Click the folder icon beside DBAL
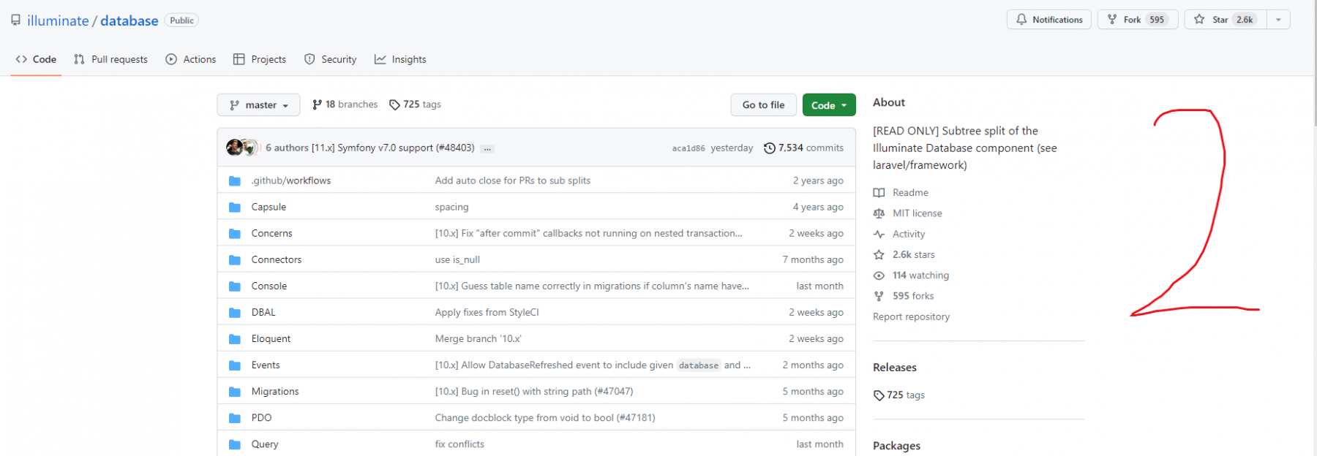Image resolution: width=1317 pixels, height=456 pixels. [235, 312]
